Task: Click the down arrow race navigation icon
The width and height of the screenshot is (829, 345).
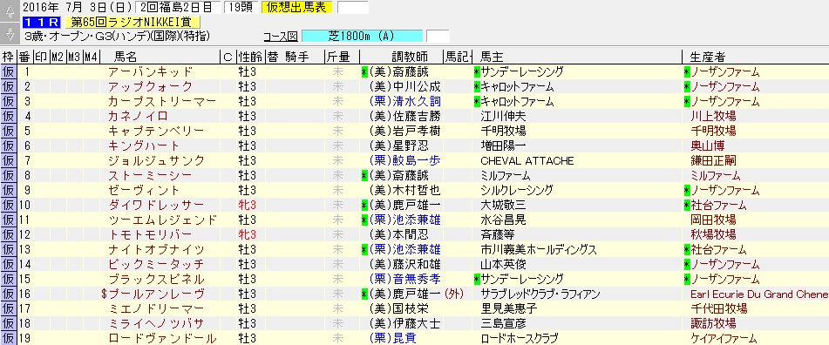Action: (10, 33)
